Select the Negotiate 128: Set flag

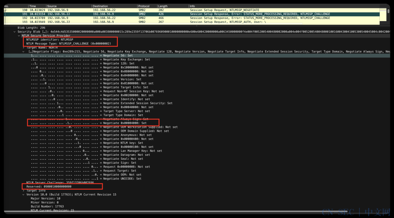(x=83, y=64)
